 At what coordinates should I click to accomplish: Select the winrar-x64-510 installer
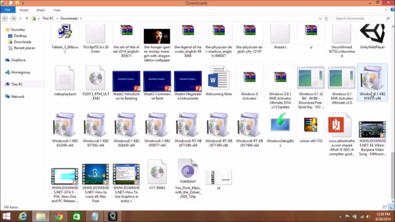[x=310, y=128]
